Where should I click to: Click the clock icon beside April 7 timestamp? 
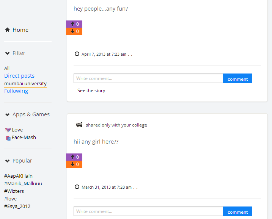(x=77, y=54)
